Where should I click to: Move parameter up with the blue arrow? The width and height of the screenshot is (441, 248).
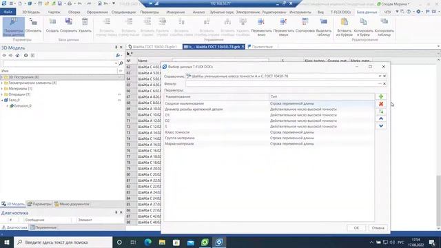[x=381, y=118]
